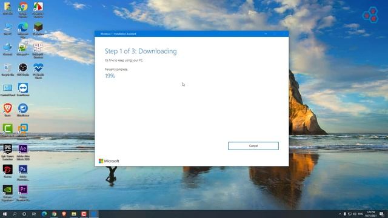Open the Minecraft grass block shortcut
Image resolution: width=388 pixels, height=218 pixels.
(x=38, y=28)
